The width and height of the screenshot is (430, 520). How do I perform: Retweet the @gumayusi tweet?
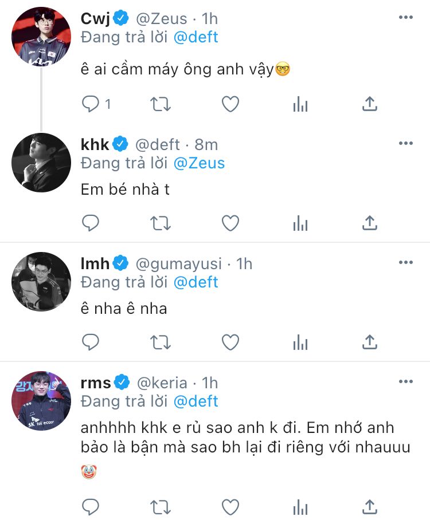[x=160, y=342]
